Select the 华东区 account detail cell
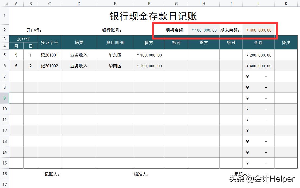The height and width of the screenshot is (188, 300). pos(115,55)
